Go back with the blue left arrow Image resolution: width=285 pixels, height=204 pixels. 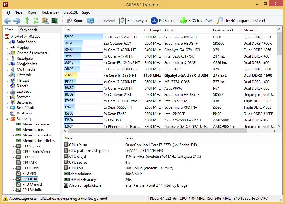(8, 21)
